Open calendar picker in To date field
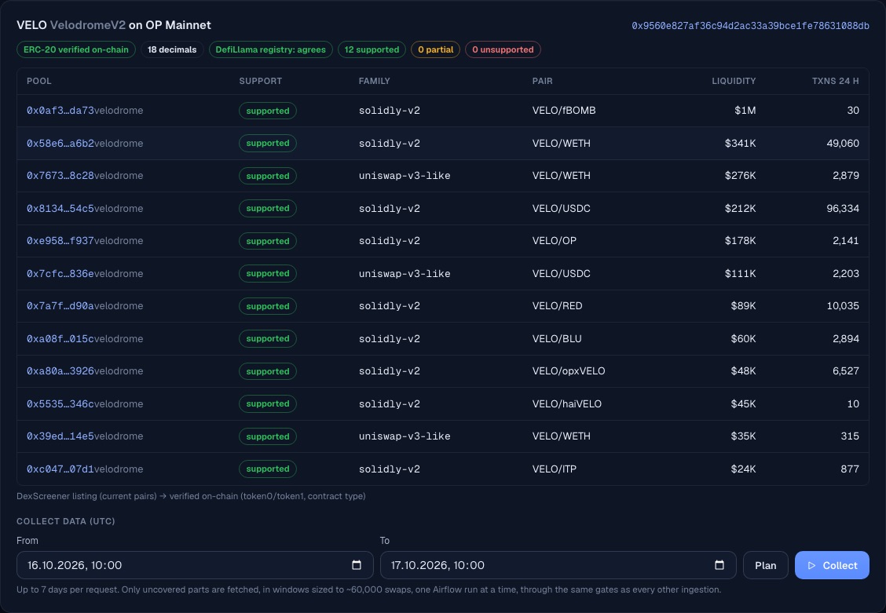 [x=719, y=565]
